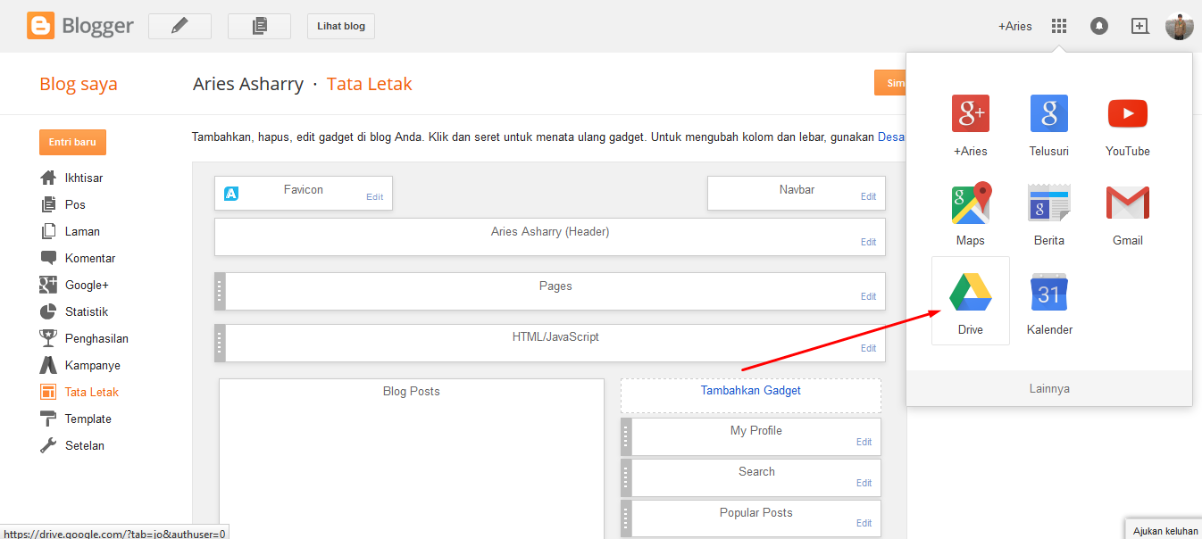This screenshot has width=1202, height=539.
Task: Click the notifications bell icon
Action: pos(1099,26)
